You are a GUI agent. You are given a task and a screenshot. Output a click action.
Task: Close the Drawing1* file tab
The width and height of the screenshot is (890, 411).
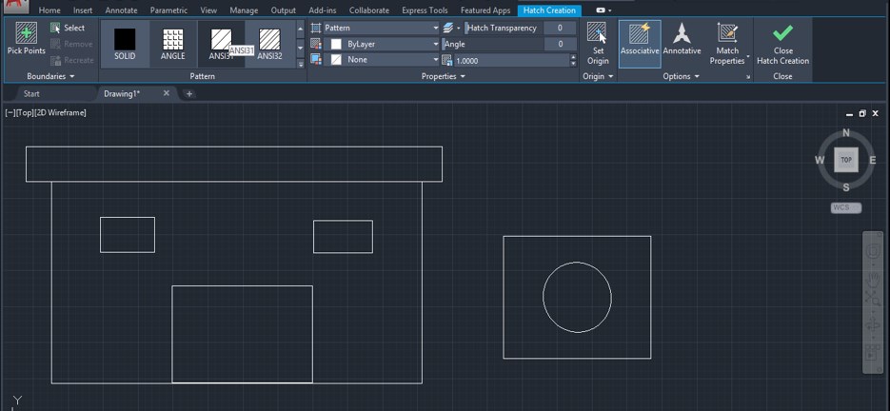pyautogui.click(x=167, y=93)
